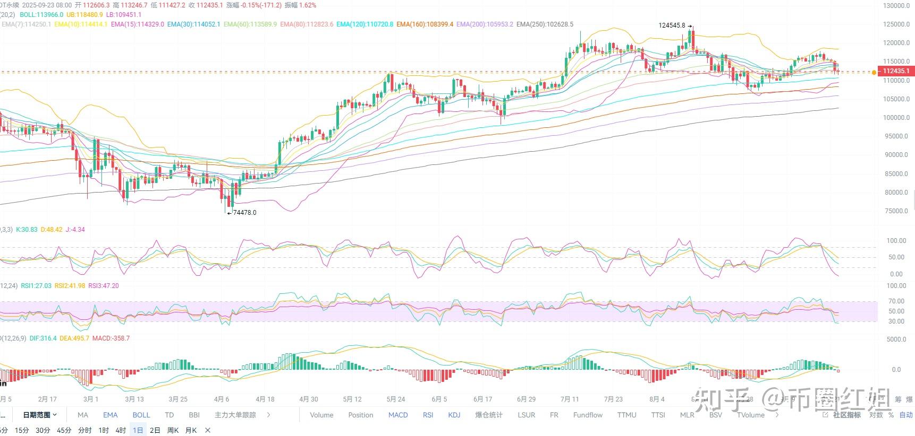Click the 对数 logarithmic scale button

click(876, 415)
